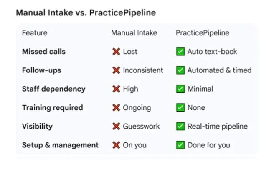Viewport: 274px width, 169px height.
Task: Select the Visibility row label
Action: pos(37,126)
